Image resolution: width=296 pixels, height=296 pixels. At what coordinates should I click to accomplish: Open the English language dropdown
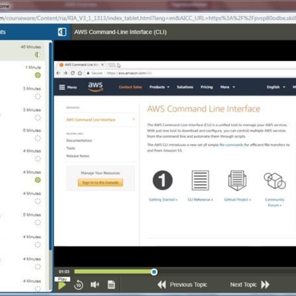tap(276, 87)
